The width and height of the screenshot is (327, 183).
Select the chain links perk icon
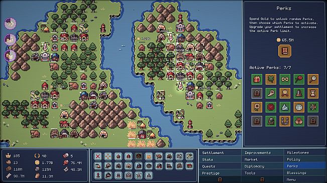pos(285,121)
